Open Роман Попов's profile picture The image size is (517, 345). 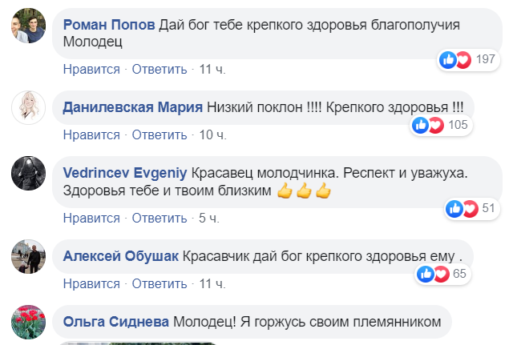(27, 30)
